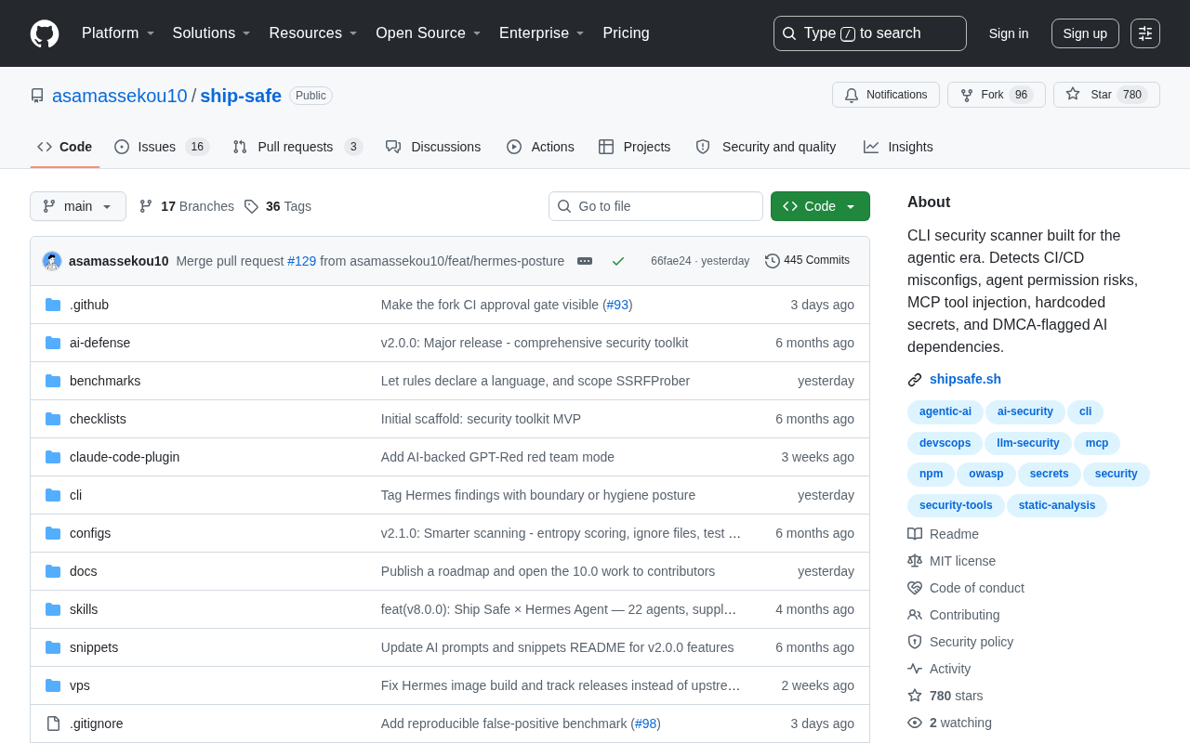Image resolution: width=1190 pixels, height=743 pixels.
Task: Click the configs folder icon
Action: click(x=53, y=533)
